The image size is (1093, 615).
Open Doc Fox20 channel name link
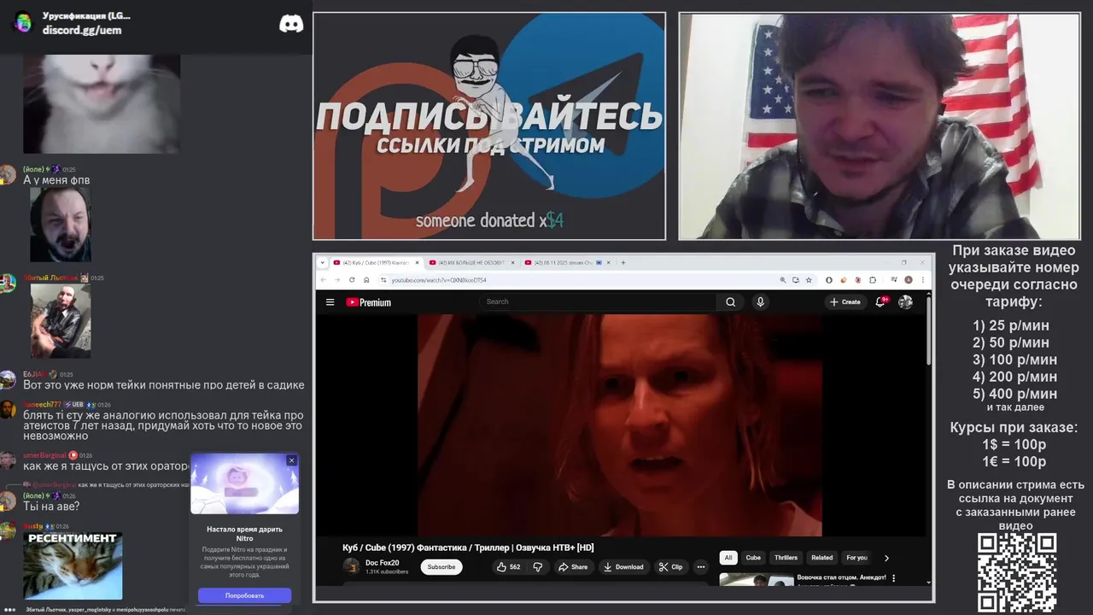click(x=382, y=563)
